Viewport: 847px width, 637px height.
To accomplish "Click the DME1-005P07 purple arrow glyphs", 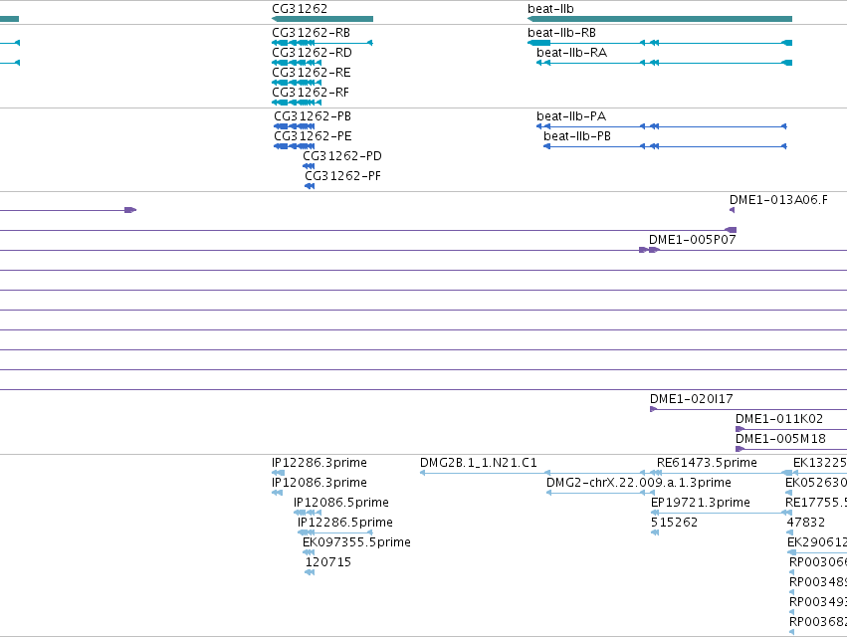I will 649,250.
